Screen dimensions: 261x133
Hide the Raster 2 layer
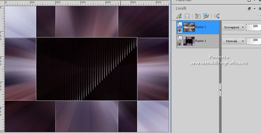180,30
